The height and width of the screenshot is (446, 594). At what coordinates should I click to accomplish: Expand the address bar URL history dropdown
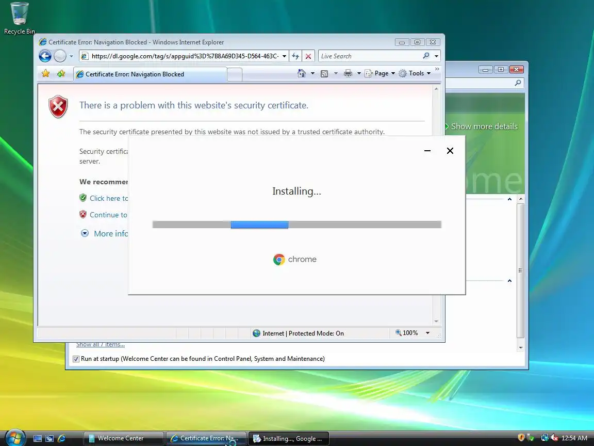[284, 56]
